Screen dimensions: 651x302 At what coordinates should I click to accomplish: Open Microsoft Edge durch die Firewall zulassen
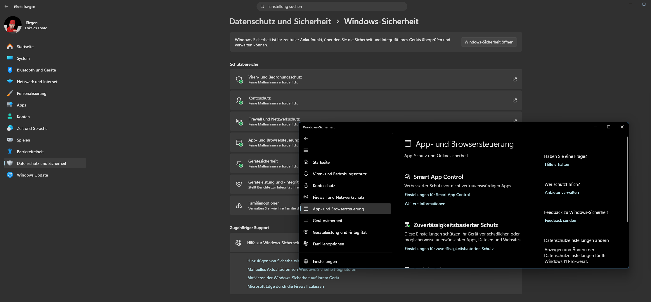click(285, 286)
